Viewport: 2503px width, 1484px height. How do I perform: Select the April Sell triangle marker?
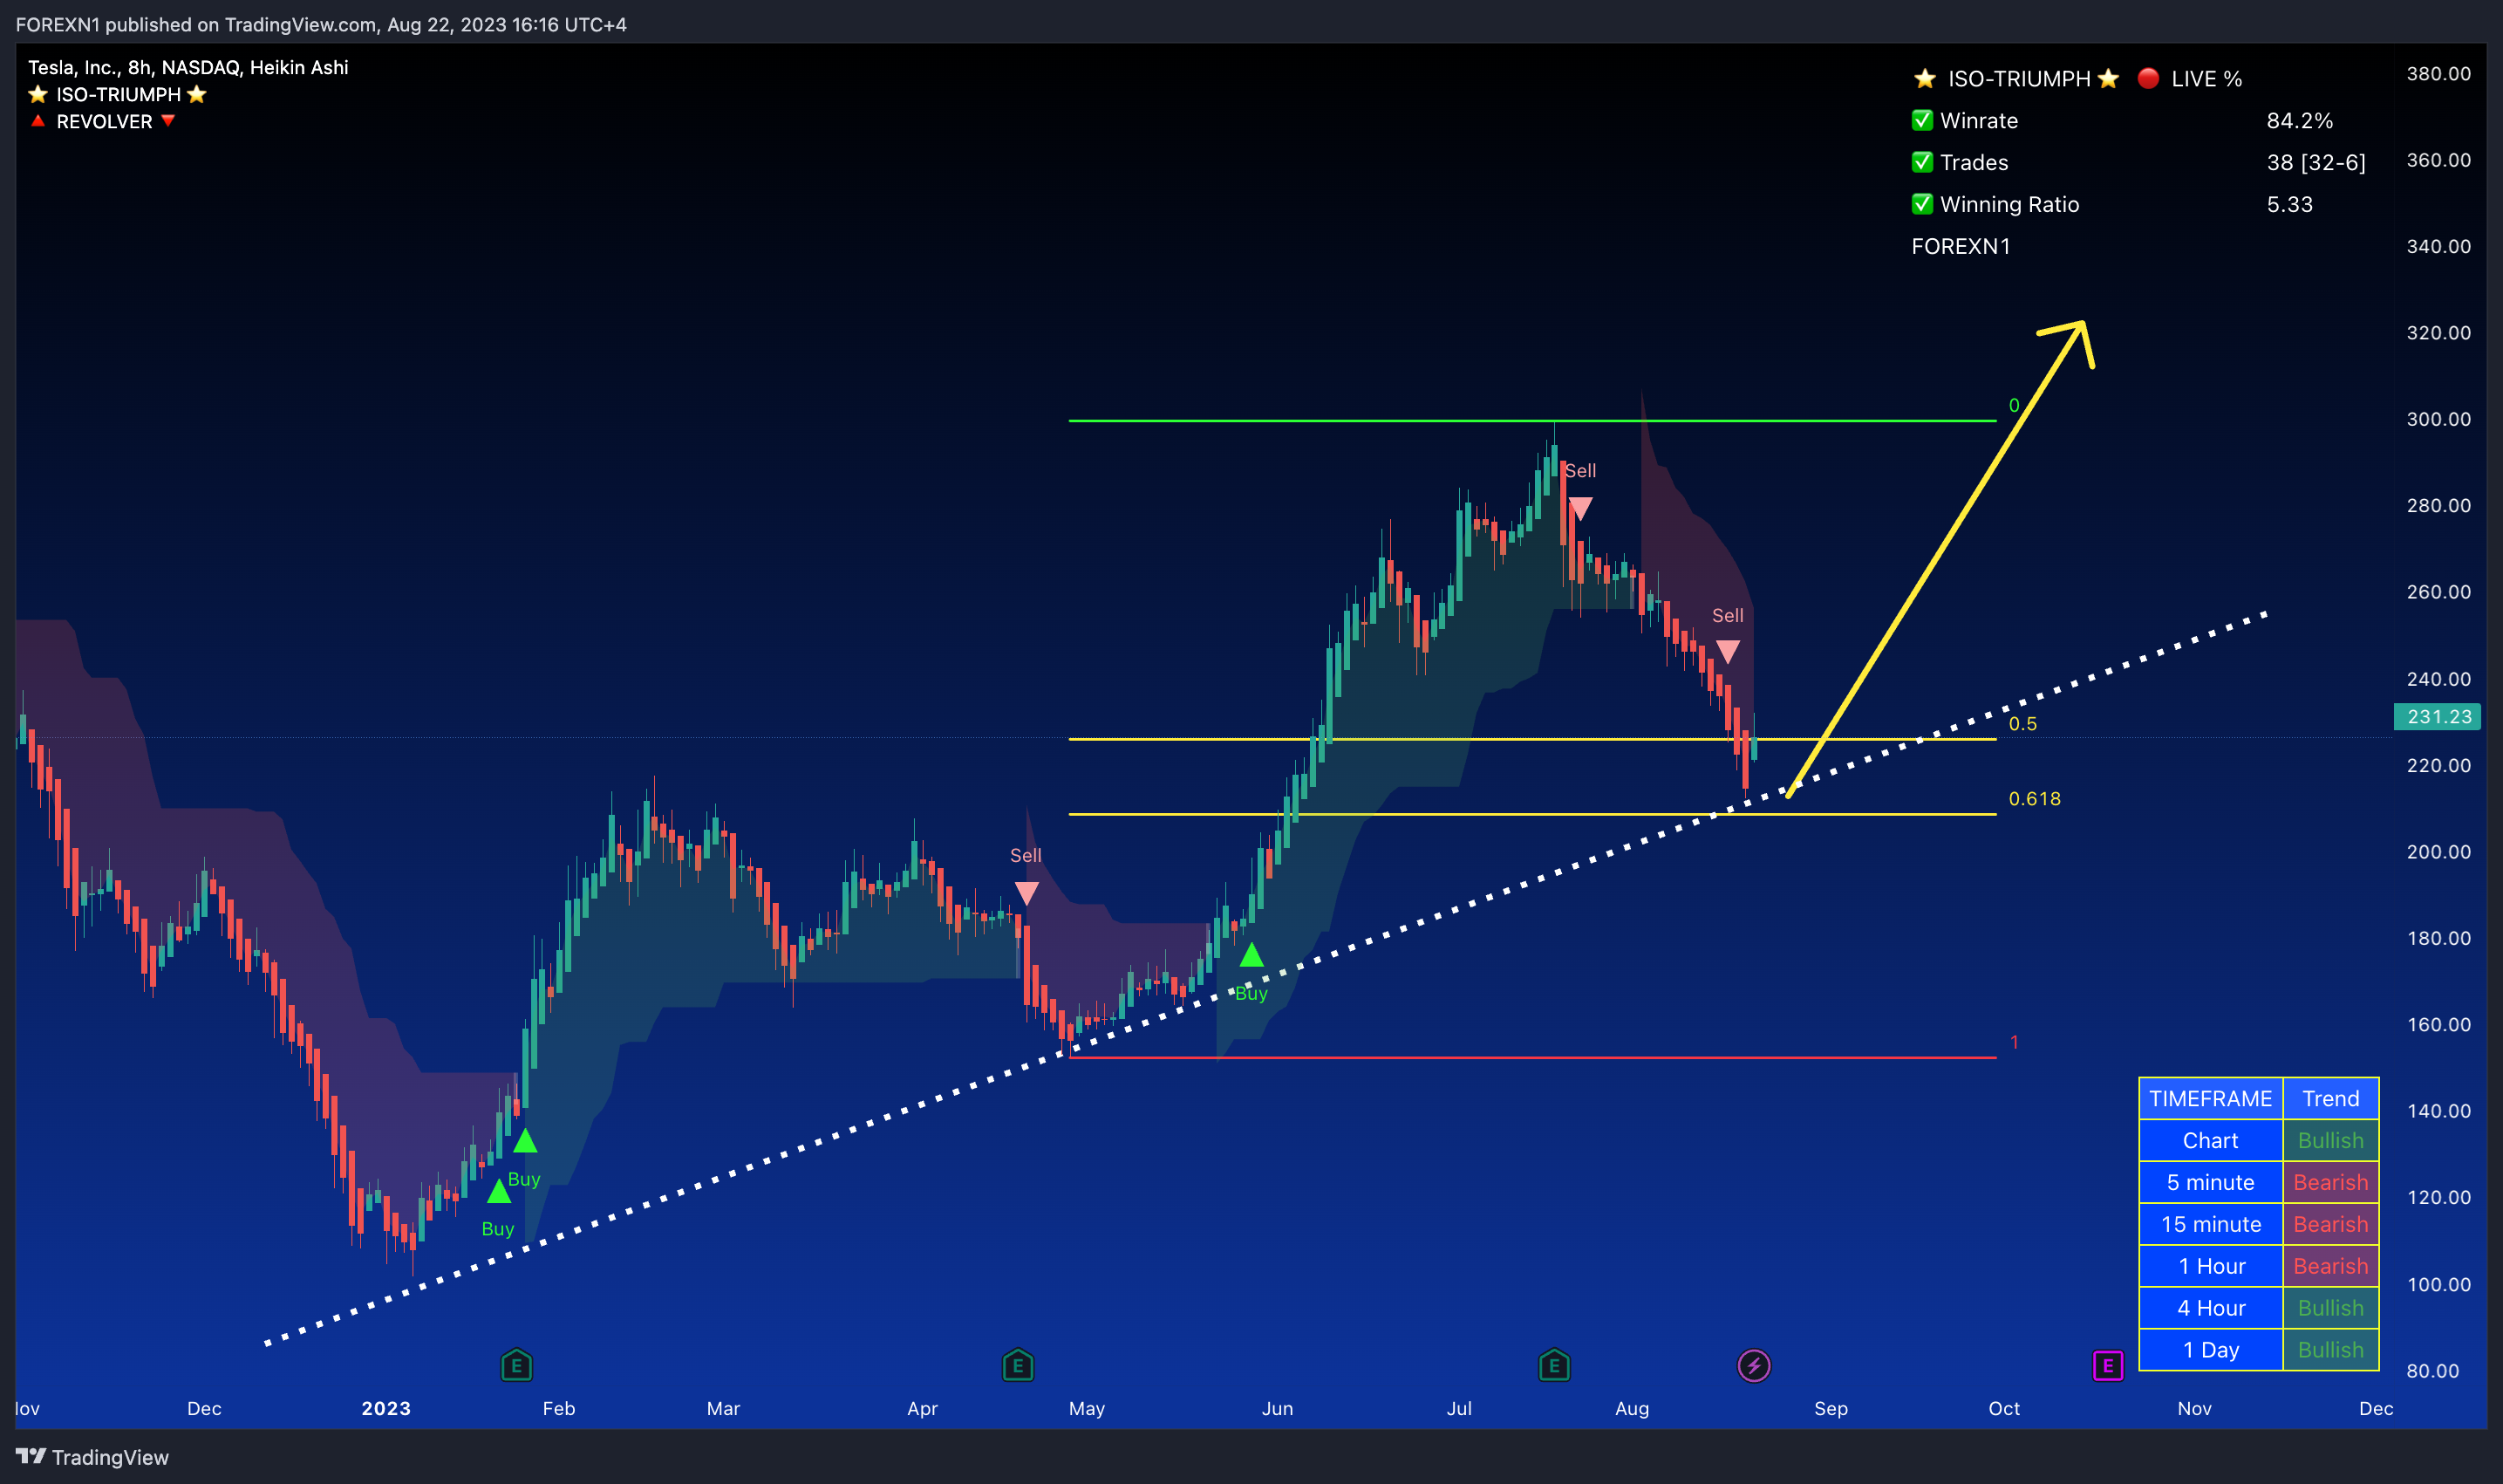coord(1026,892)
